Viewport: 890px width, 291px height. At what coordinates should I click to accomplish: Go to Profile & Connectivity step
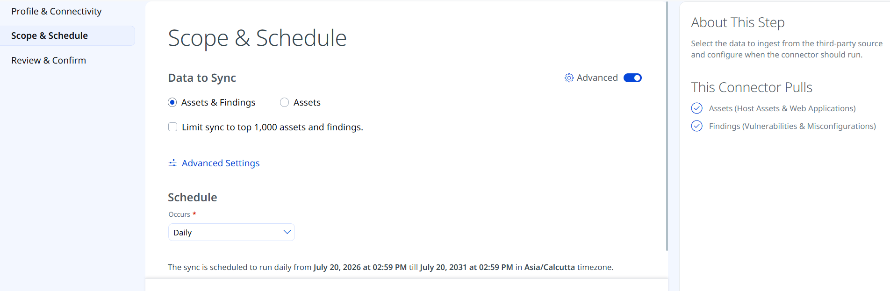coord(57,11)
